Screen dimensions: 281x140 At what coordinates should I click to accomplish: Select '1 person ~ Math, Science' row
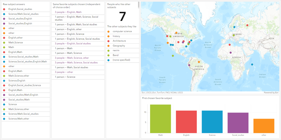click(x=78, y=53)
